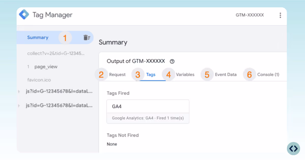Open the Request tab
Screen dimensions: 305x160
coord(117,74)
